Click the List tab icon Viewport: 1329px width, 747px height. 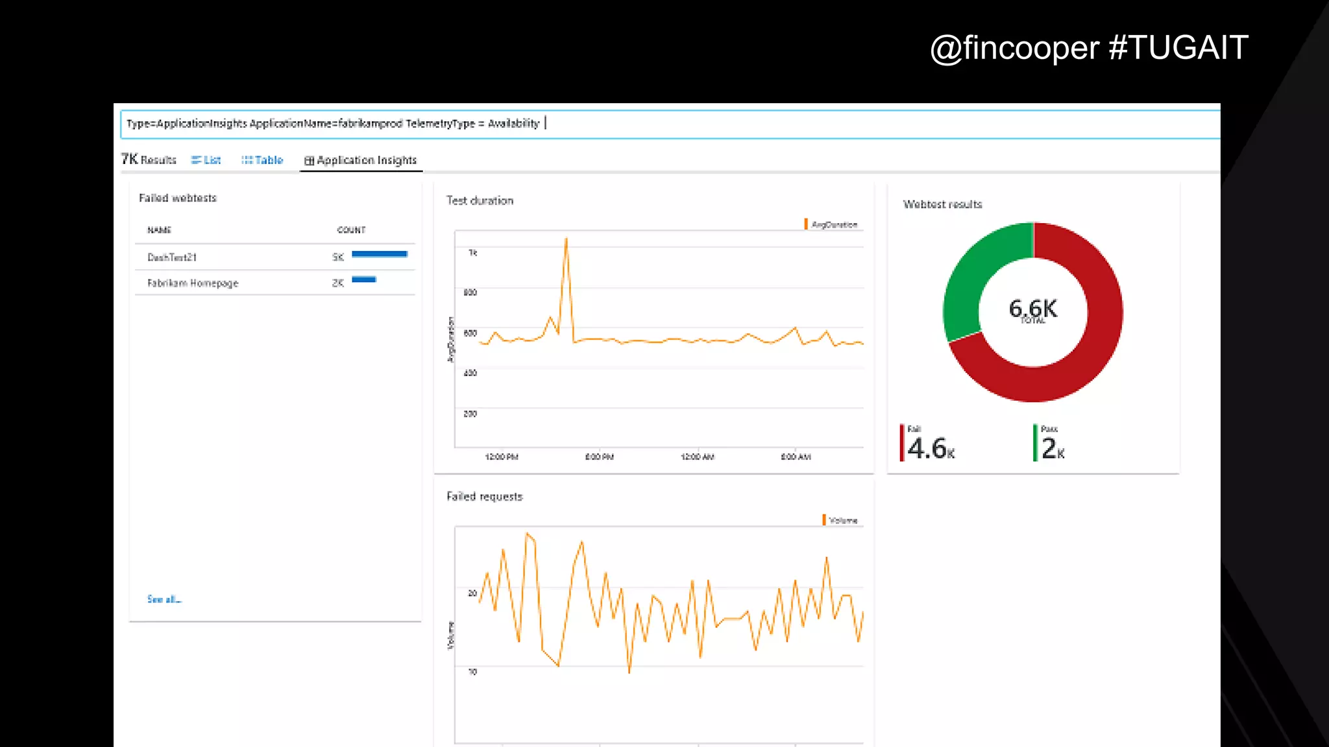click(x=196, y=160)
